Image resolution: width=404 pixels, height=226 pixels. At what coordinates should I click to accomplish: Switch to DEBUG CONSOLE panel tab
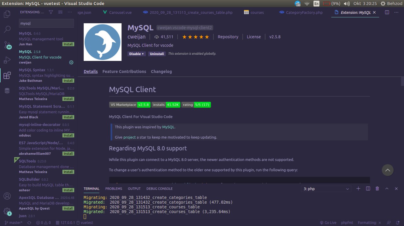click(x=159, y=189)
